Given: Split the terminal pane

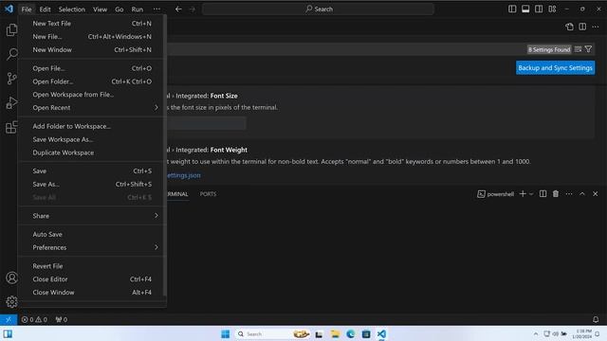Looking at the screenshot, I should [543, 193].
